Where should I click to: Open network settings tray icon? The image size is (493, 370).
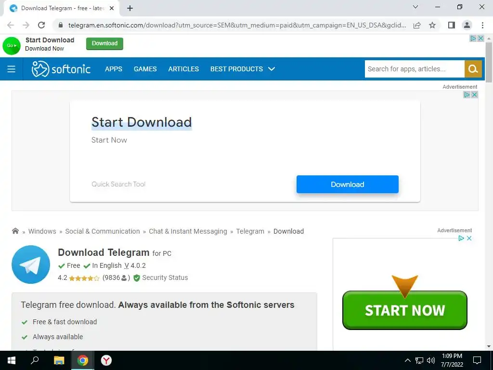pyautogui.click(x=419, y=360)
